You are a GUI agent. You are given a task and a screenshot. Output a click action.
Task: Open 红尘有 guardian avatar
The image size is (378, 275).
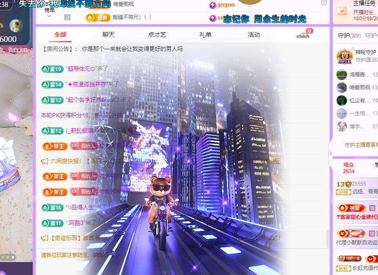pyautogui.click(x=342, y=101)
